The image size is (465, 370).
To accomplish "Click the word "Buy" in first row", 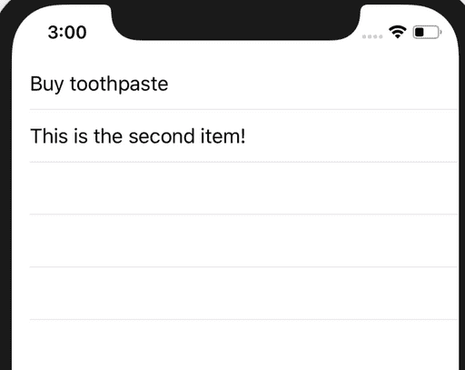I will pyautogui.click(x=47, y=85).
